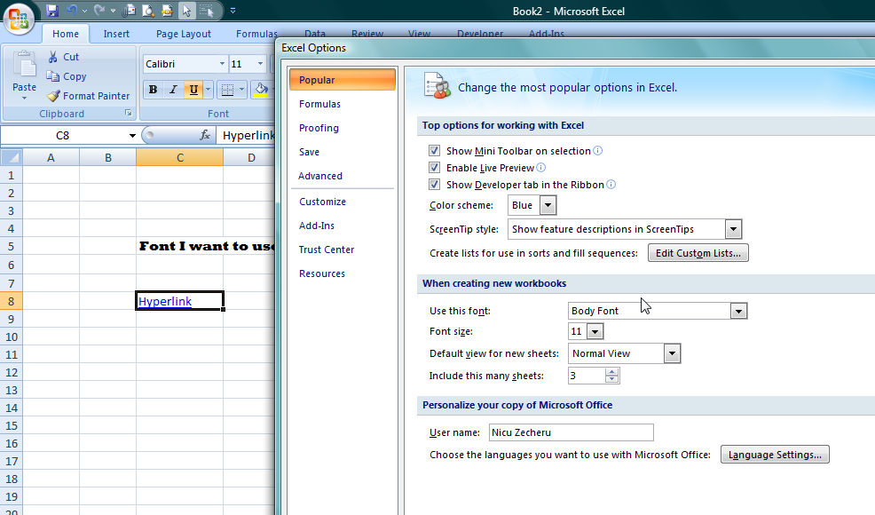Uncheck Show Developer tab in the Ribbon
The image size is (875, 515).
click(434, 185)
